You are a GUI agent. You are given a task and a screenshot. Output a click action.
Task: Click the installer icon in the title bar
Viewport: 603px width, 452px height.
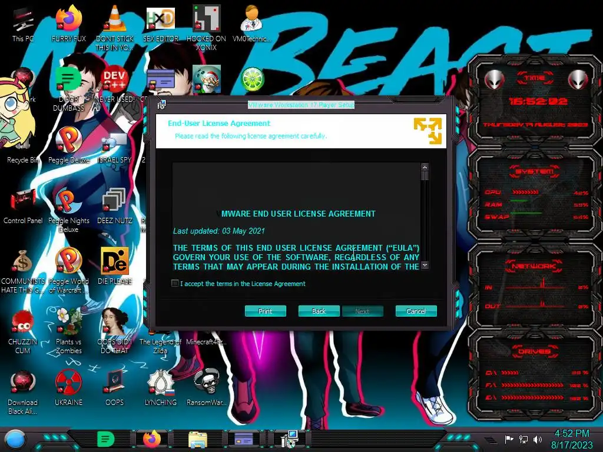(161, 105)
